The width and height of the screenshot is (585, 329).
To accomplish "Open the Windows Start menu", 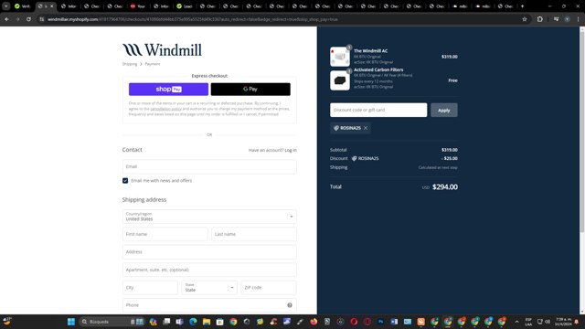I will (x=71, y=322).
